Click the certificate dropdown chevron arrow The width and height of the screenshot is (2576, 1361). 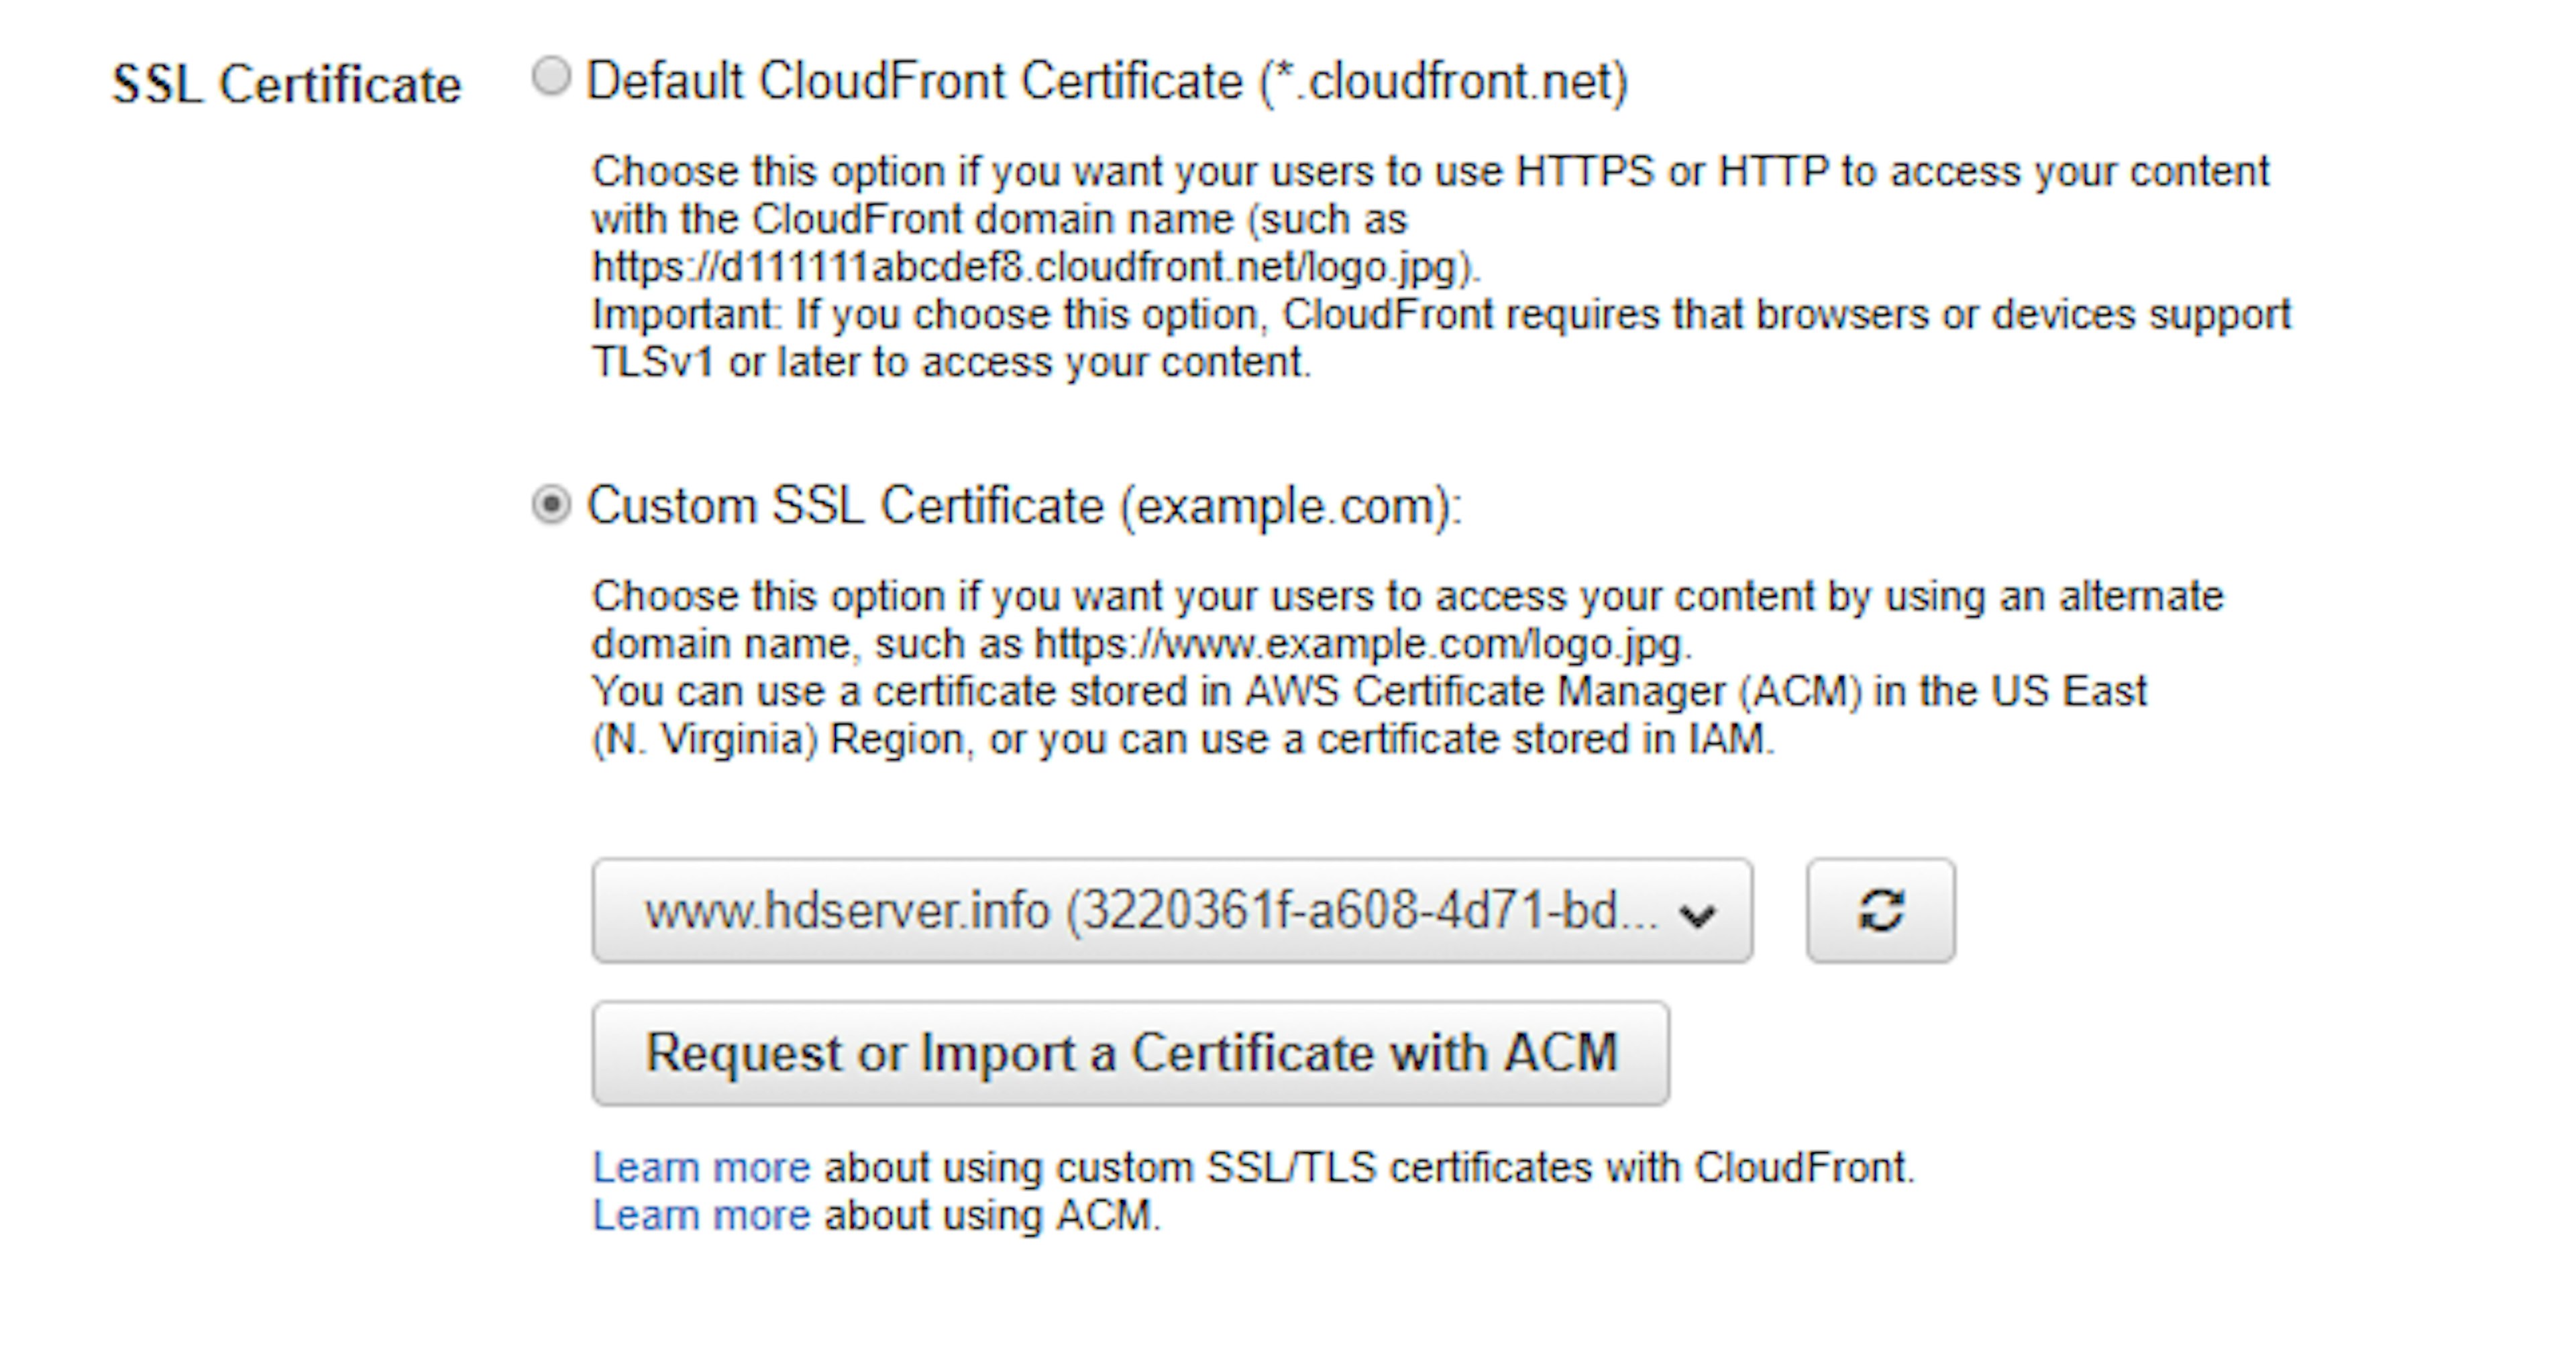coord(1697,914)
